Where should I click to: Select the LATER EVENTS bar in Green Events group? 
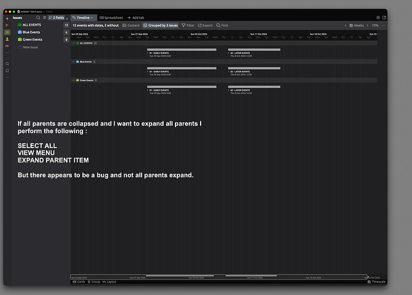point(254,87)
